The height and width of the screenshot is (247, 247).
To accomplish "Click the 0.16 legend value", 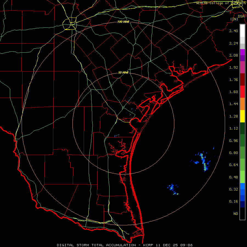I will point(234,201).
